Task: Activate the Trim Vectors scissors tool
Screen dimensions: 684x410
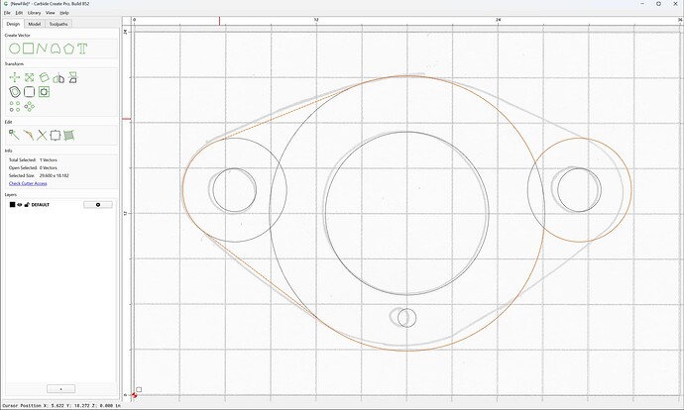Action: (x=42, y=135)
